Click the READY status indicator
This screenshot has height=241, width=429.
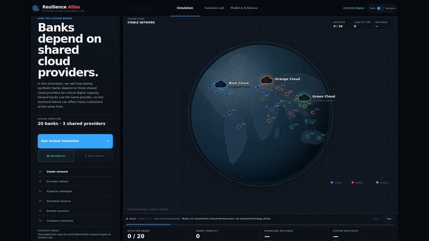131,219
